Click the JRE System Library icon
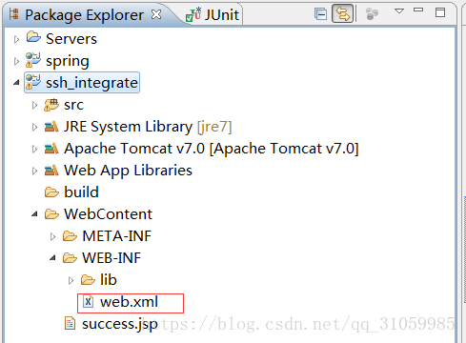 point(51,127)
